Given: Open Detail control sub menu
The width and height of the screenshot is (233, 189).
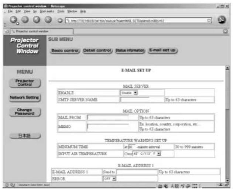Looking at the screenshot, I should tap(97, 51).
